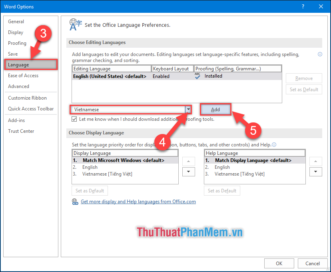Image resolution: width=331 pixels, height=272 pixels.
Task: Click the ABC proofing installed checkmark icon
Action: [x=197, y=76]
